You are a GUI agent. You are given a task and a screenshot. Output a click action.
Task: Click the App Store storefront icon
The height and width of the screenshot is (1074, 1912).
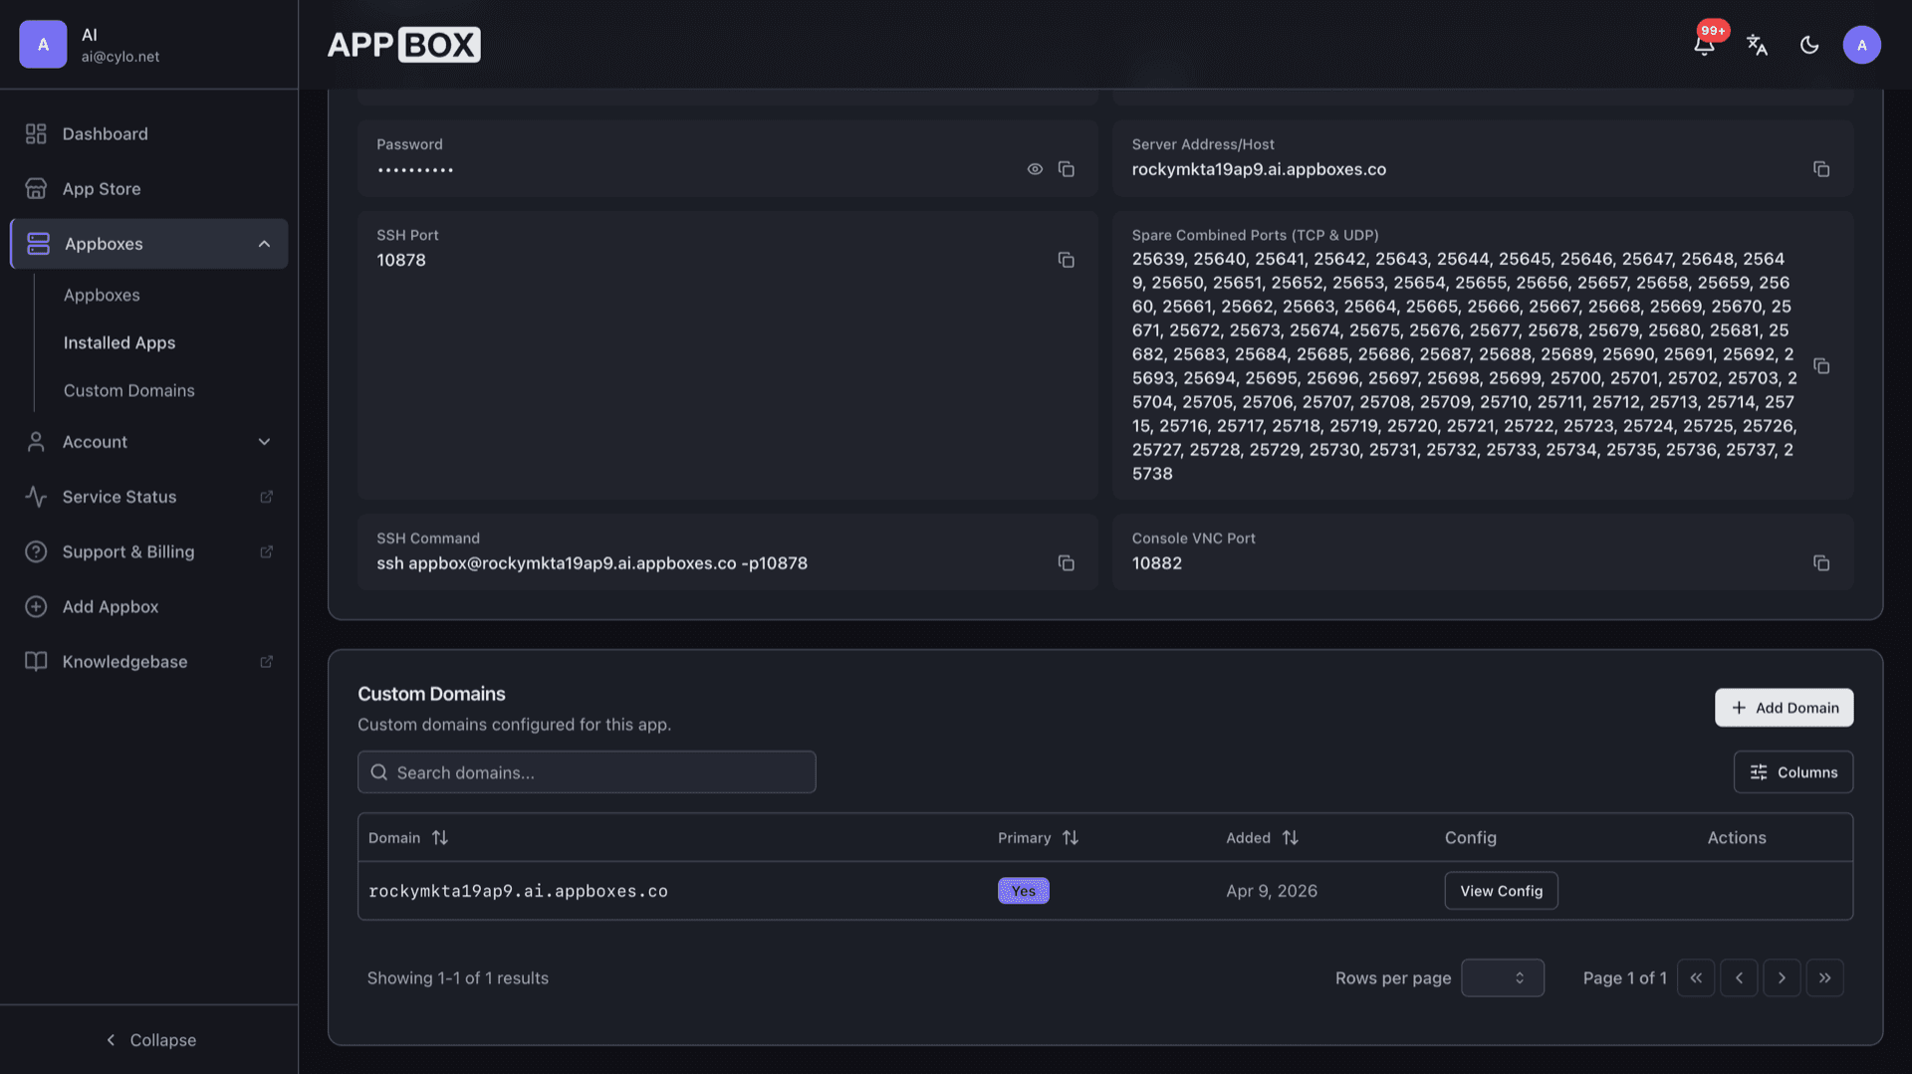coord(36,189)
